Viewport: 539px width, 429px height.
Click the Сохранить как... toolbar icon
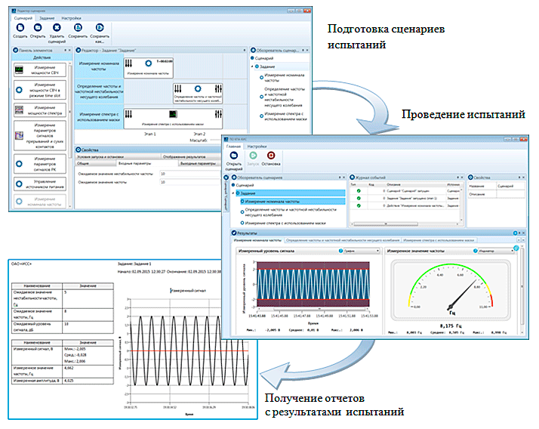(x=100, y=26)
